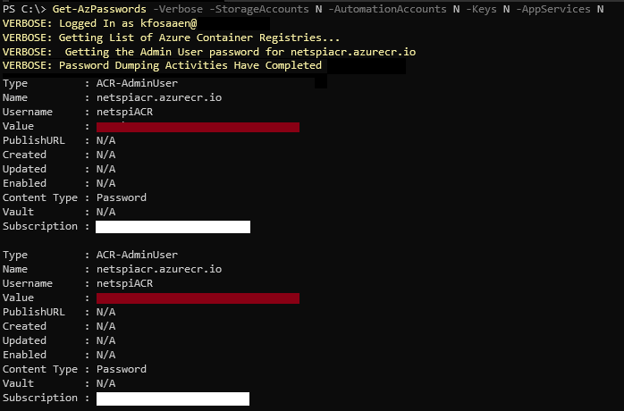Screen dimensions: 624x411
Task: Click the -Verbose parameter in the command
Action: tap(178, 9)
